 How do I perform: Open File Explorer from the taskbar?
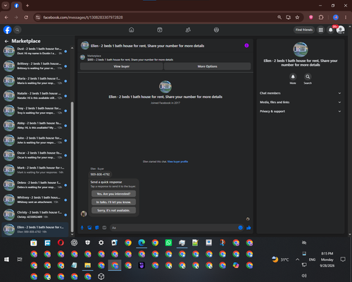[87, 265]
